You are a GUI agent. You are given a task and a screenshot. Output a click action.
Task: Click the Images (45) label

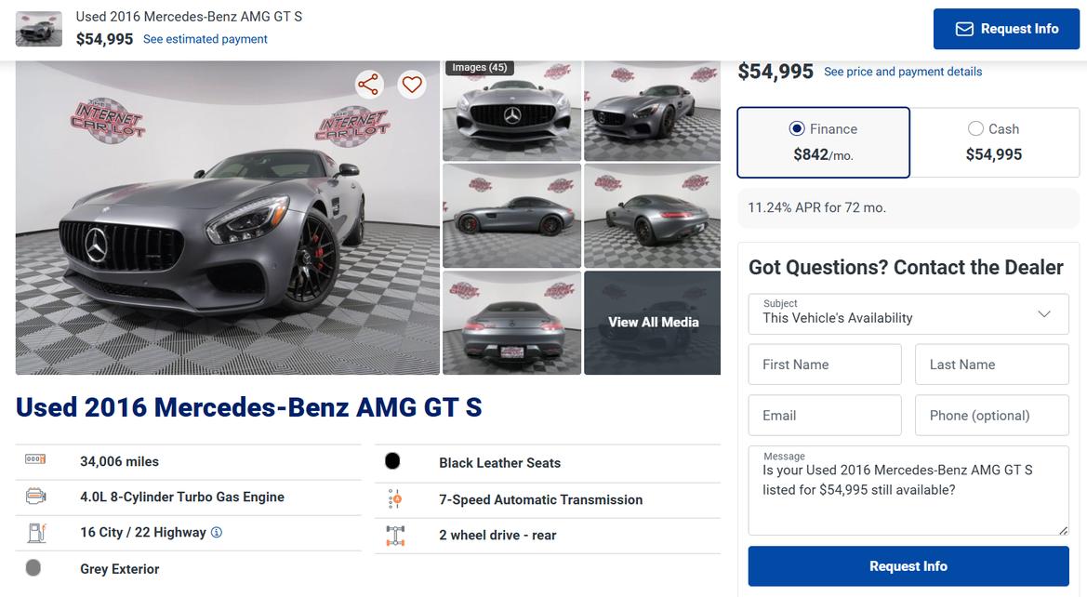click(480, 68)
